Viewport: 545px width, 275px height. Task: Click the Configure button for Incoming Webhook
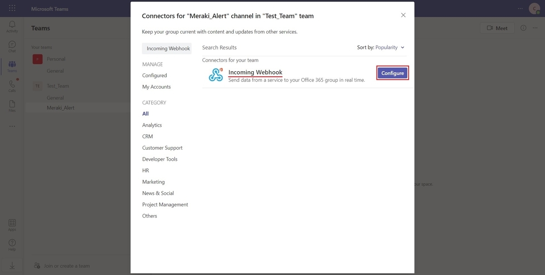[x=393, y=73]
